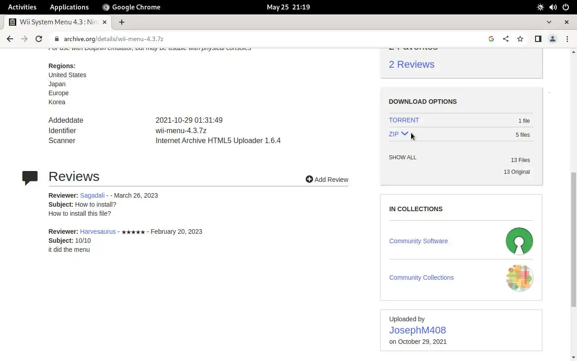Share this page icon
Image resolution: width=577 pixels, height=361 pixels.
506,39
